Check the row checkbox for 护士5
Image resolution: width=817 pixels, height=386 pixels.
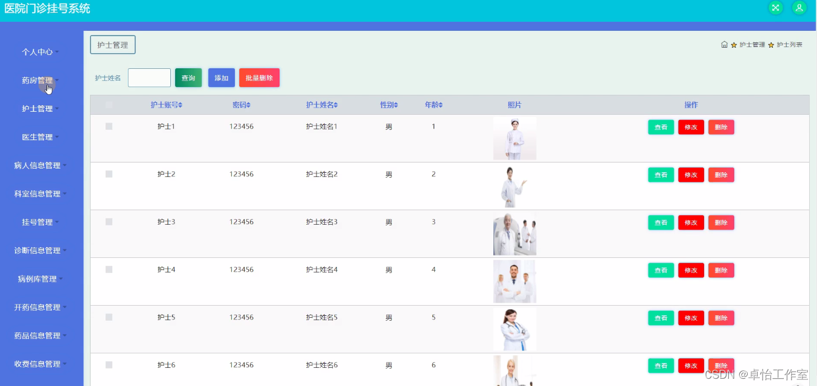point(109,317)
